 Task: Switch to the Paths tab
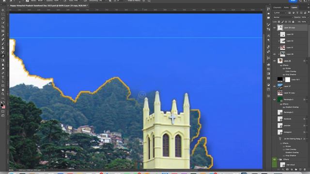[286, 8]
